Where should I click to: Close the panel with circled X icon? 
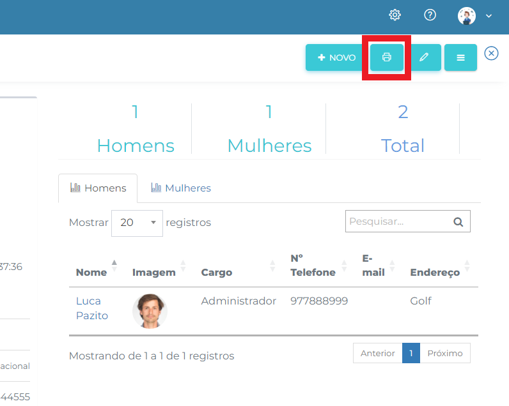(x=491, y=53)
